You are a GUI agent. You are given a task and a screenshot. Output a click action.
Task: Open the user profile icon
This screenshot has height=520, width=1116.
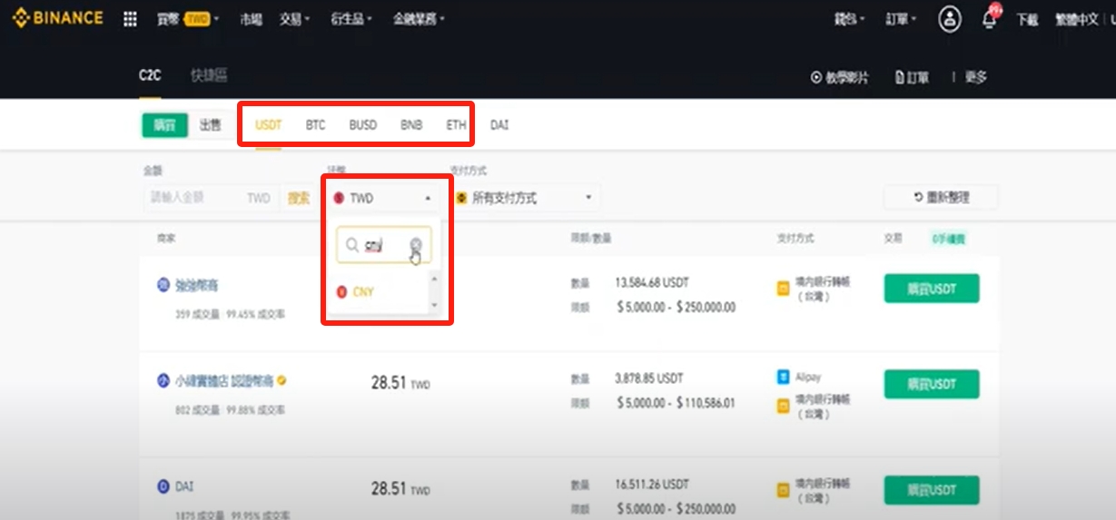point(950,19)
